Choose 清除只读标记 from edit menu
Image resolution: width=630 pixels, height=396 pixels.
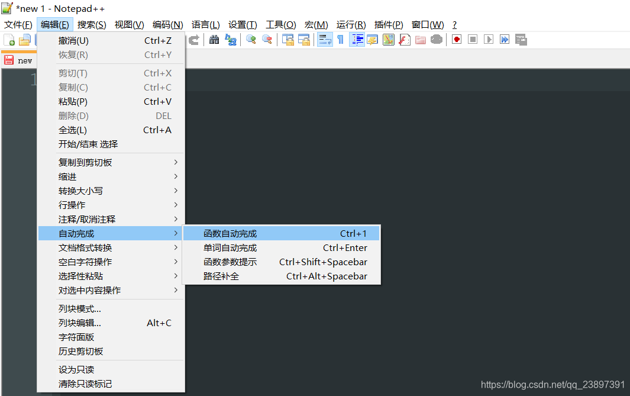point(111,384)
